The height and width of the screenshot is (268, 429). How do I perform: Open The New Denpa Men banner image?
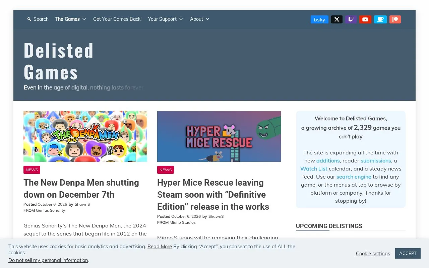85,136
